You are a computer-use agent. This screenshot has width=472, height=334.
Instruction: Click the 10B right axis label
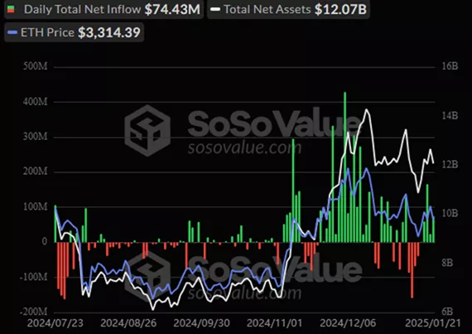click(450, 213)
